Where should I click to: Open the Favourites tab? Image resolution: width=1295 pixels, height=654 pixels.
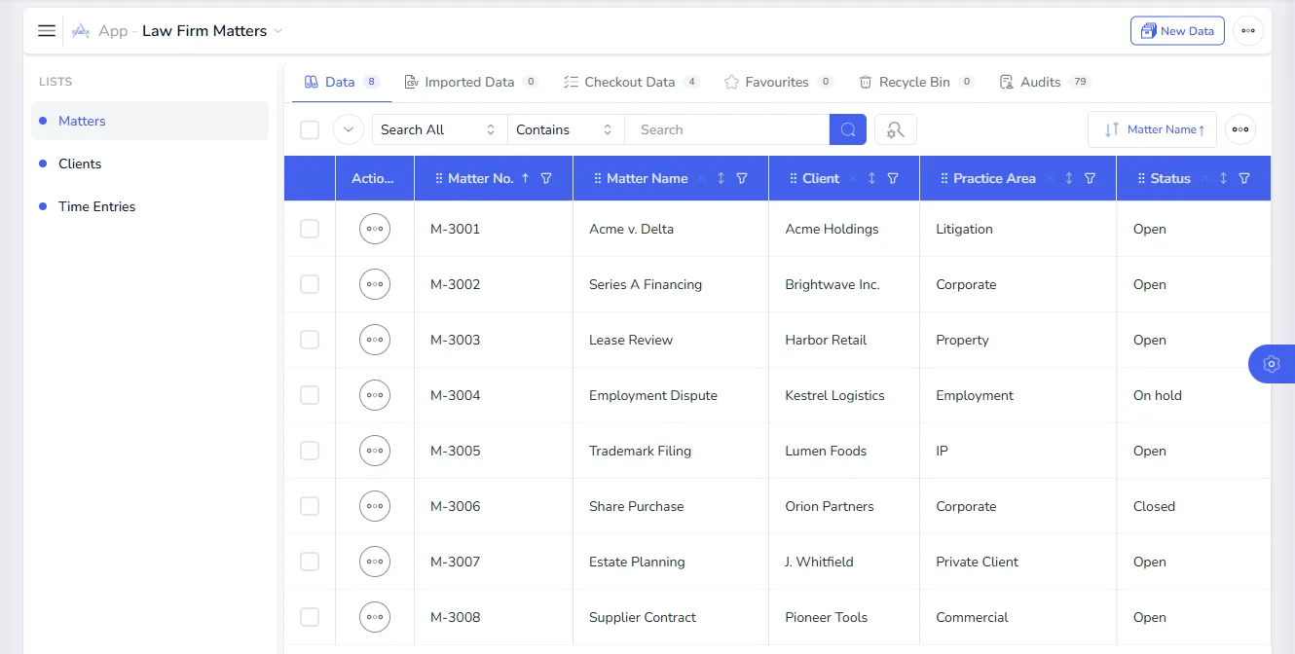[x=779, y=82]
